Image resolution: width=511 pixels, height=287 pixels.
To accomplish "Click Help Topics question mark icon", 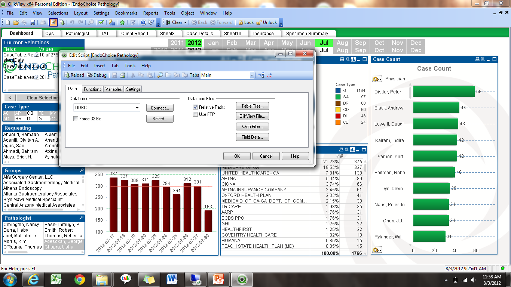I will pyautogui.click(x=143, y=22).
